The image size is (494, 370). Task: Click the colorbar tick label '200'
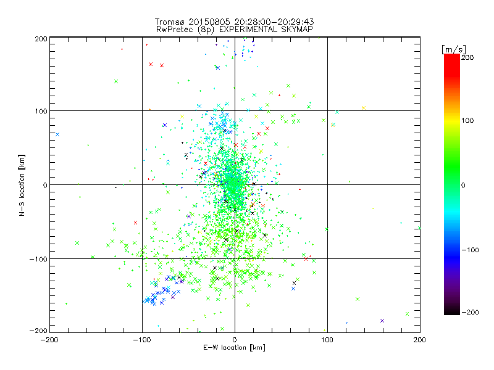tap(467, 57)
